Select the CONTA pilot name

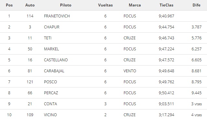pyautogui.click(x=50, y=104)
